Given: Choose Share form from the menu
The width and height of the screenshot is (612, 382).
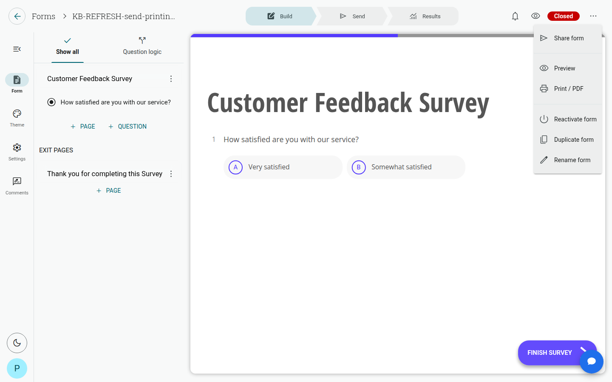Looking at the screenshot, I should [568, 38].
